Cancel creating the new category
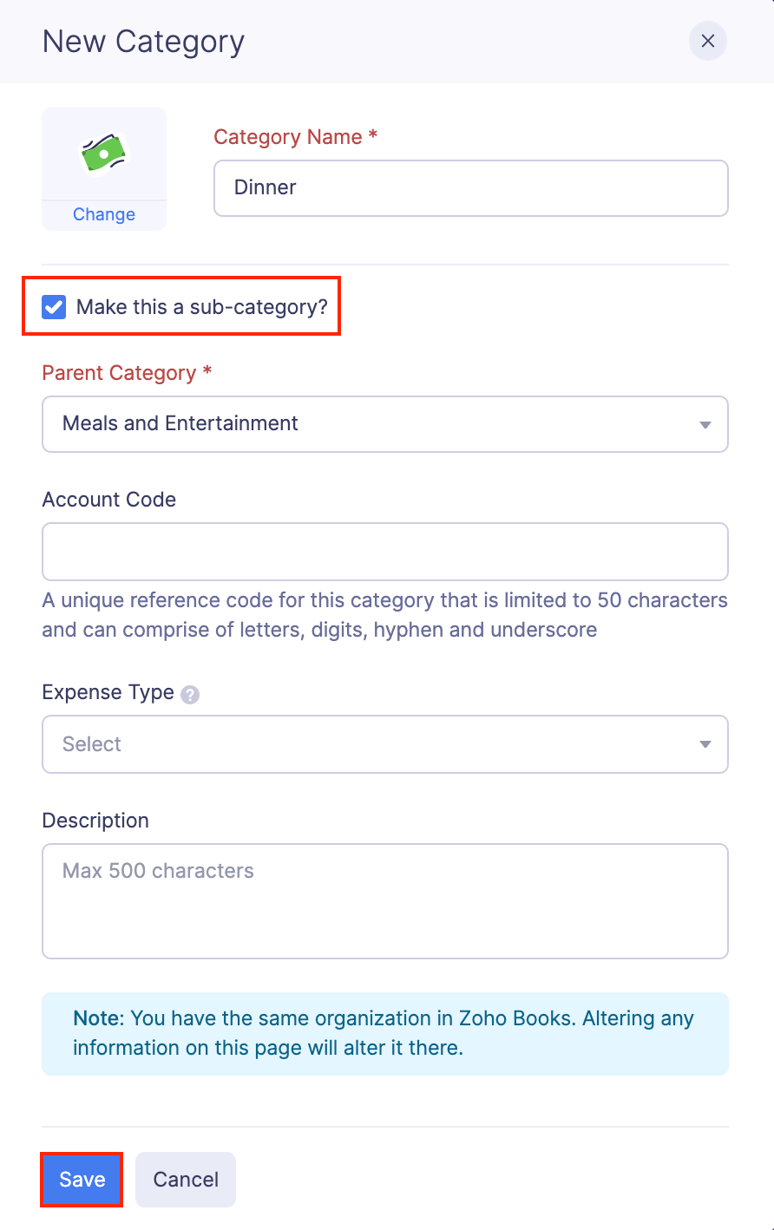The width and height of the screenshot is (774, 1230). pyautogui.click(x=185, y=1179)
